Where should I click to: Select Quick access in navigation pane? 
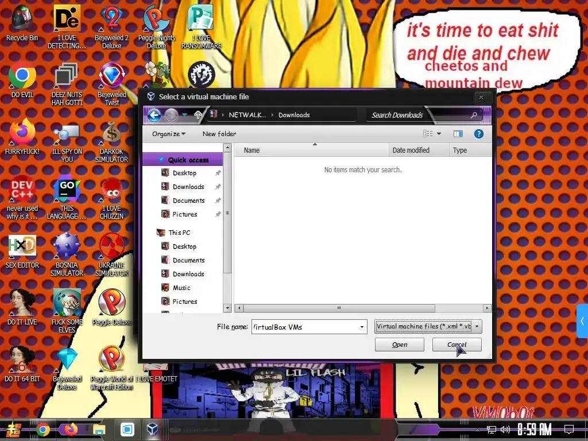(x=183, y=160)
